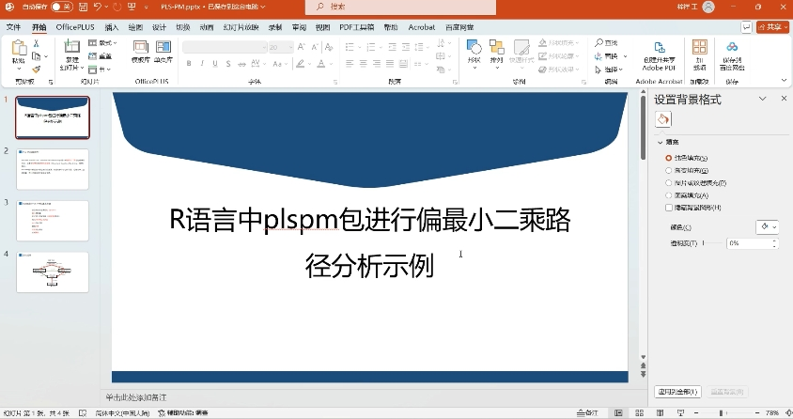Open the PDF toolbox ribbon tab
The width and height of the screenshot is (793, 419).
click(356, 27)
